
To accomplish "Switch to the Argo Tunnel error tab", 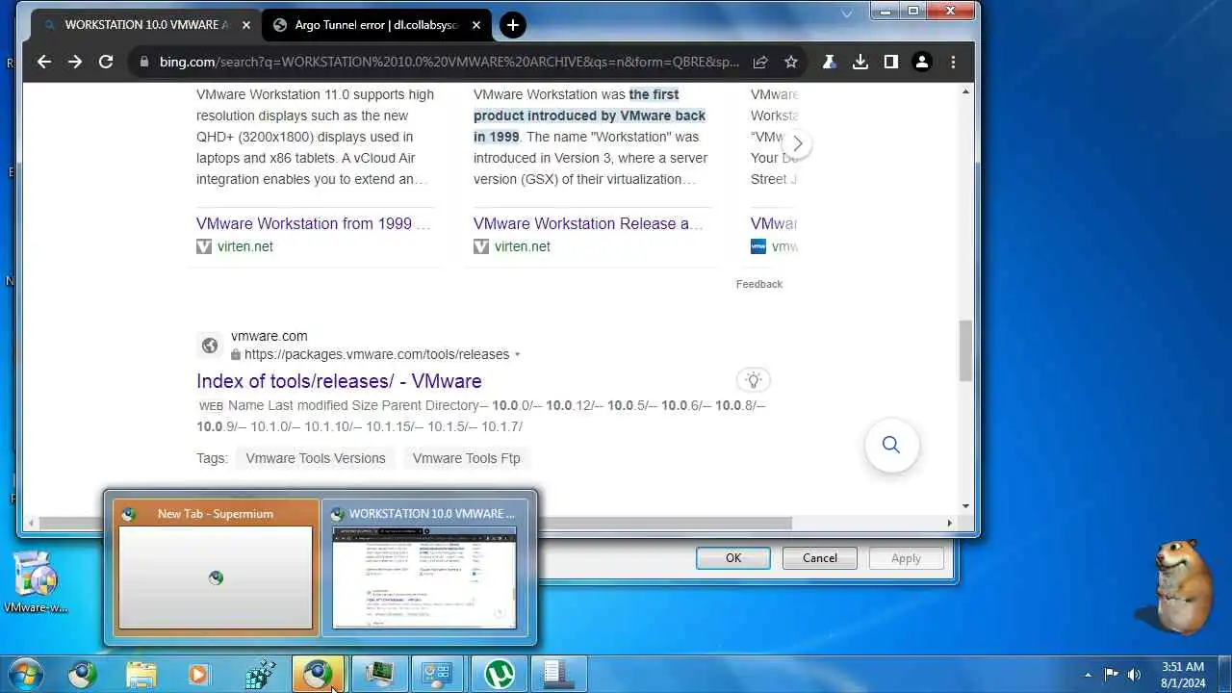I will (x=376, y=25).
